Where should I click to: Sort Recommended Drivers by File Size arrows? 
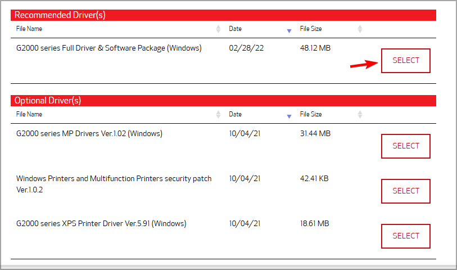pos(360,29)
